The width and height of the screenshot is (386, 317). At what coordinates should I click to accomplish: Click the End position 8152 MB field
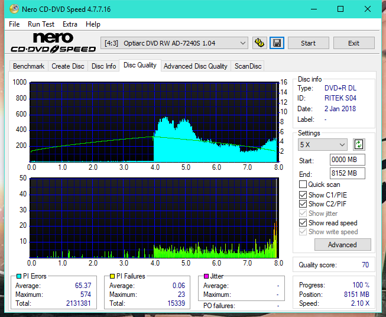coord(348,173)
